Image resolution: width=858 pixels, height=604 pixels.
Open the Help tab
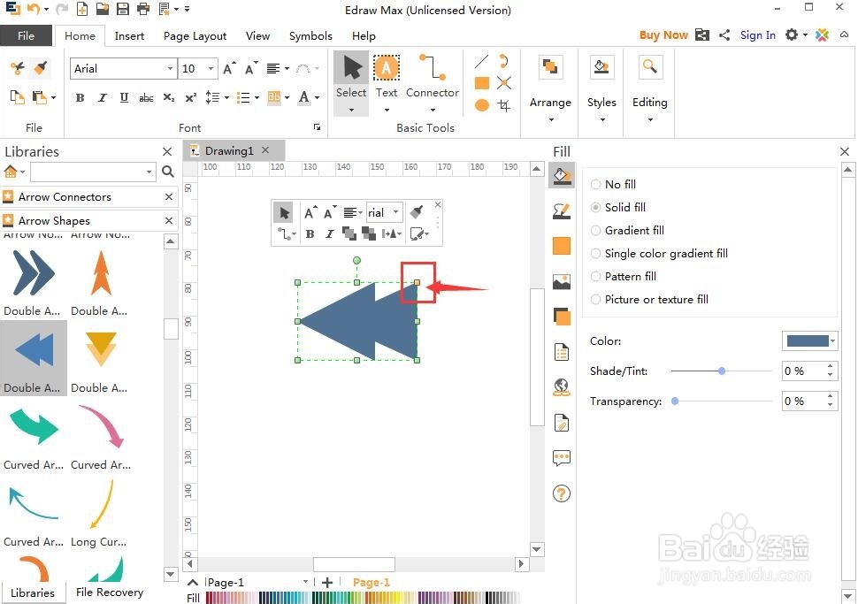pyautogui.click(x=364, y=35)
